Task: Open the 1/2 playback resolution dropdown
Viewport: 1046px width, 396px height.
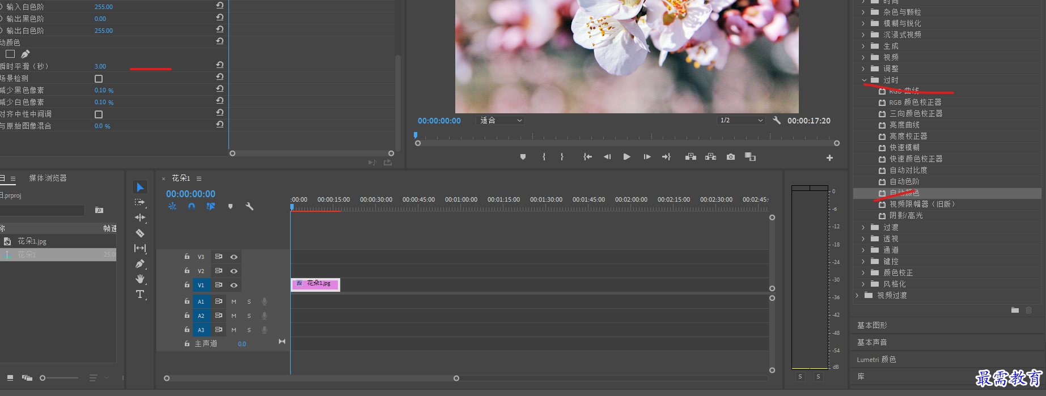Action: (x=741, y=120)
